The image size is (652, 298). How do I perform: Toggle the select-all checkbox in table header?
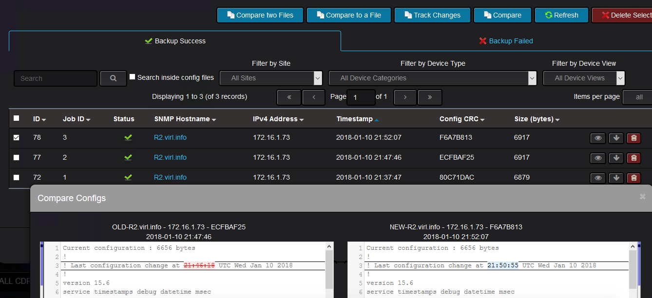tap(17, 118)
